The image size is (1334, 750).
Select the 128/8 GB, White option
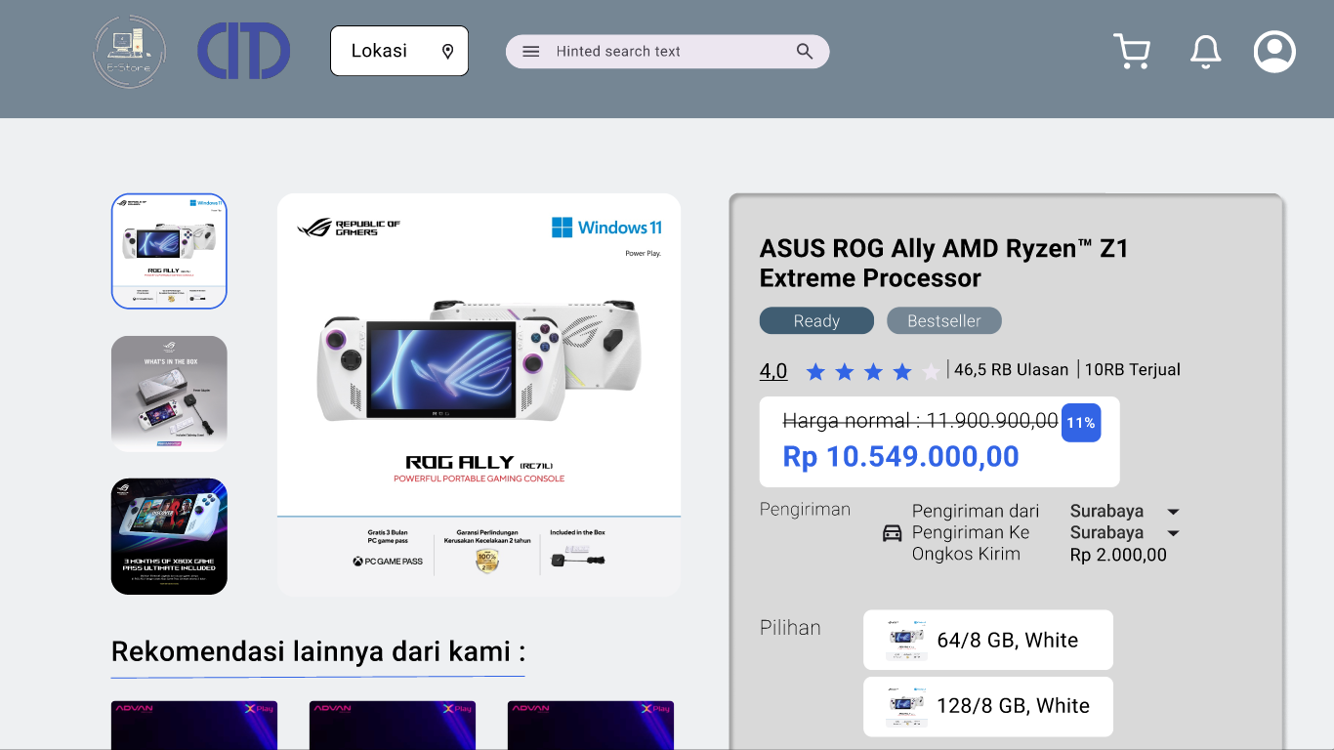pyautogui.click(x=988, y=706)
